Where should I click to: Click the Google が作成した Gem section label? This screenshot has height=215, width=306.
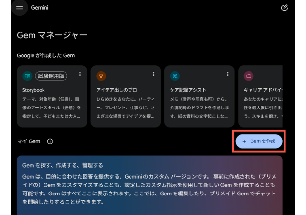[46, 55]
